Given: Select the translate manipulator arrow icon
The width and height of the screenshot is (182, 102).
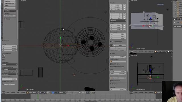Looking at the screenshot, I should point(53,93).
